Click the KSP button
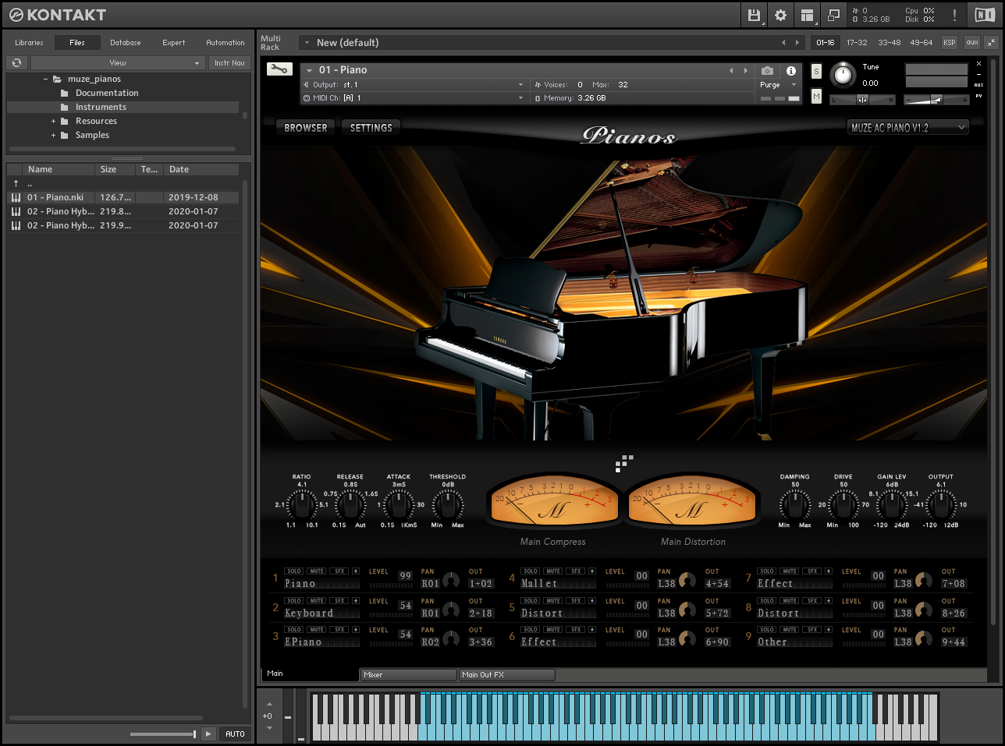 (x=949, y=43)
